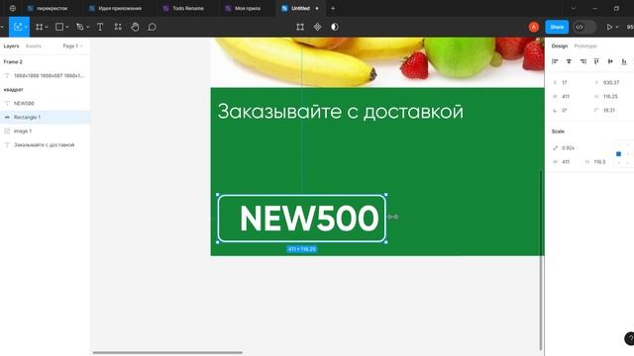Select the Rectangle shape tool
The image size is (634, 356).
point(59,27)
